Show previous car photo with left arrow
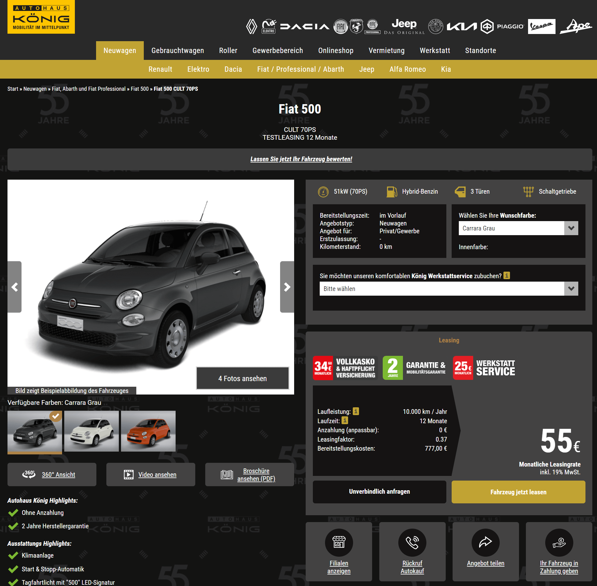The image size is (597, 586). (x=14, y=287)
